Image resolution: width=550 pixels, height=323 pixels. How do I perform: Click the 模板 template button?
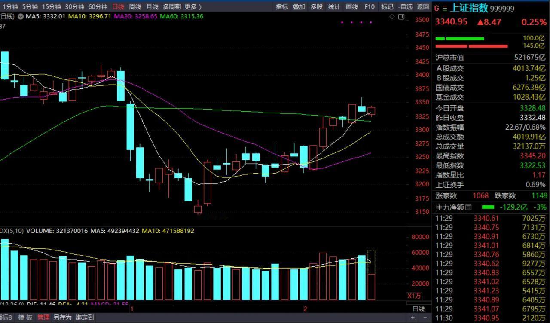click(x=25, y=317)
